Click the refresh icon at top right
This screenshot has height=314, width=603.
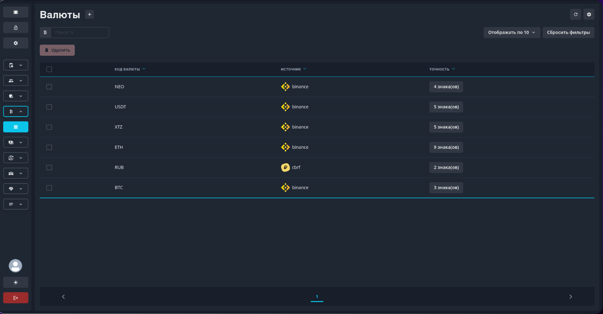576,14
